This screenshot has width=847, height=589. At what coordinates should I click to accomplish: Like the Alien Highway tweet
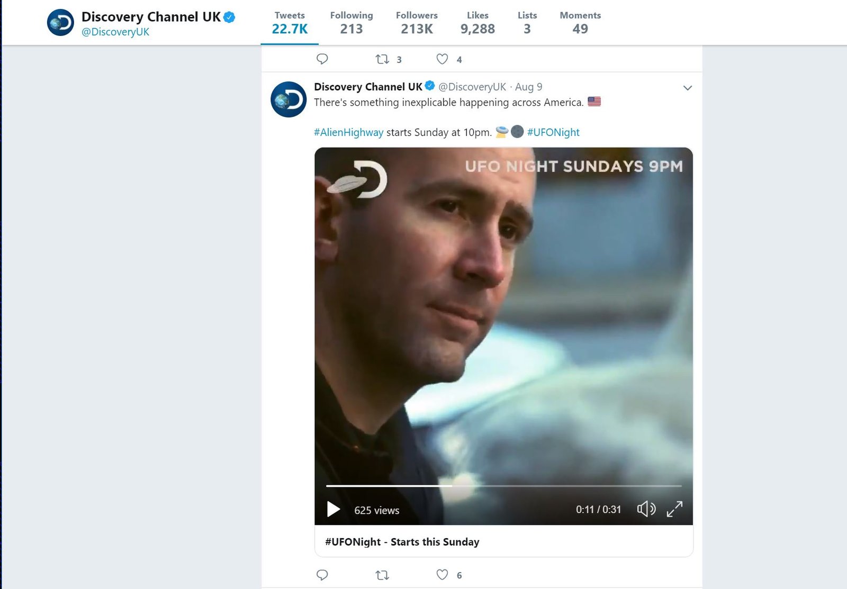(x=442, y=575)
